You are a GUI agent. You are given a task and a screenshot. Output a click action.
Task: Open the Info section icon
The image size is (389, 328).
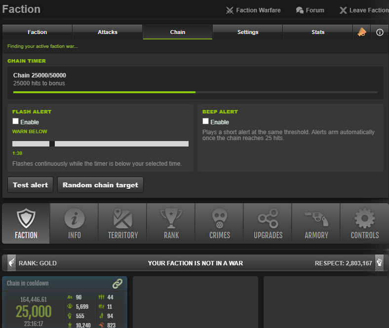coord(75,218)
